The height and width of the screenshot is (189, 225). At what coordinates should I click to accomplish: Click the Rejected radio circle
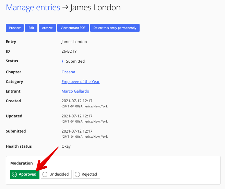(x=77, y=174)
